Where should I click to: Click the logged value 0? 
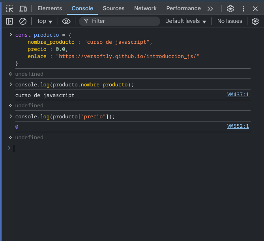(x=17, y=127)
